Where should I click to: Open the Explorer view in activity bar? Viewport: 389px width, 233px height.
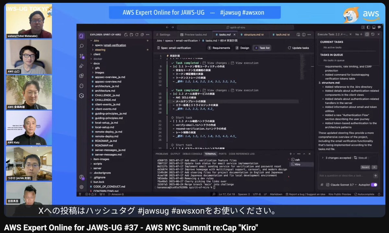pos(81,36)
